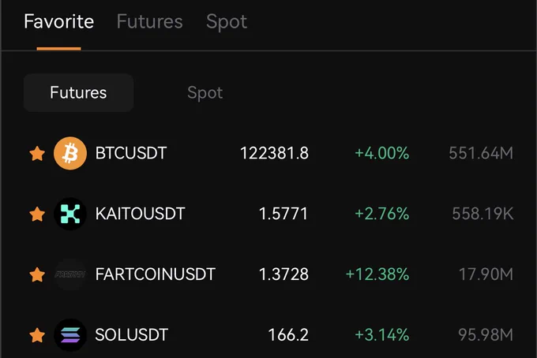Click the KAITO coin logo
537x358 pixels.
70,214
